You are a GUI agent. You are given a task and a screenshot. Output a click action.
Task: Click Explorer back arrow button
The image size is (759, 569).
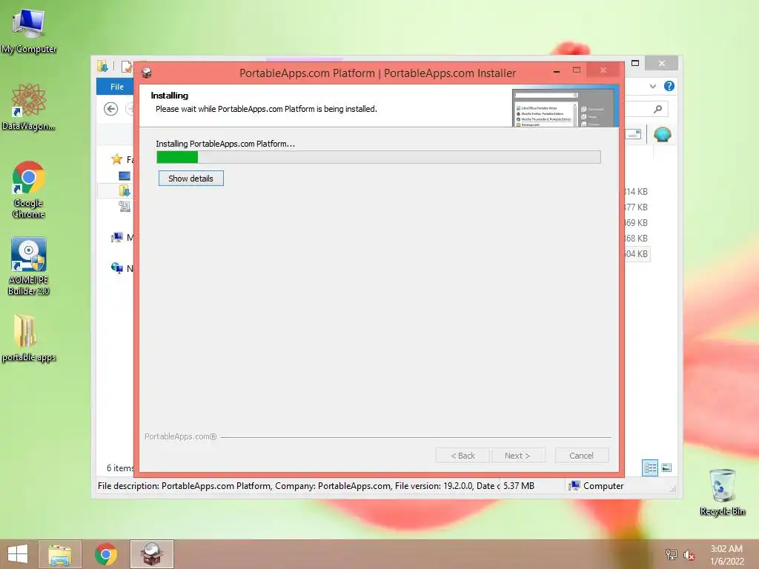click(111, 109)
